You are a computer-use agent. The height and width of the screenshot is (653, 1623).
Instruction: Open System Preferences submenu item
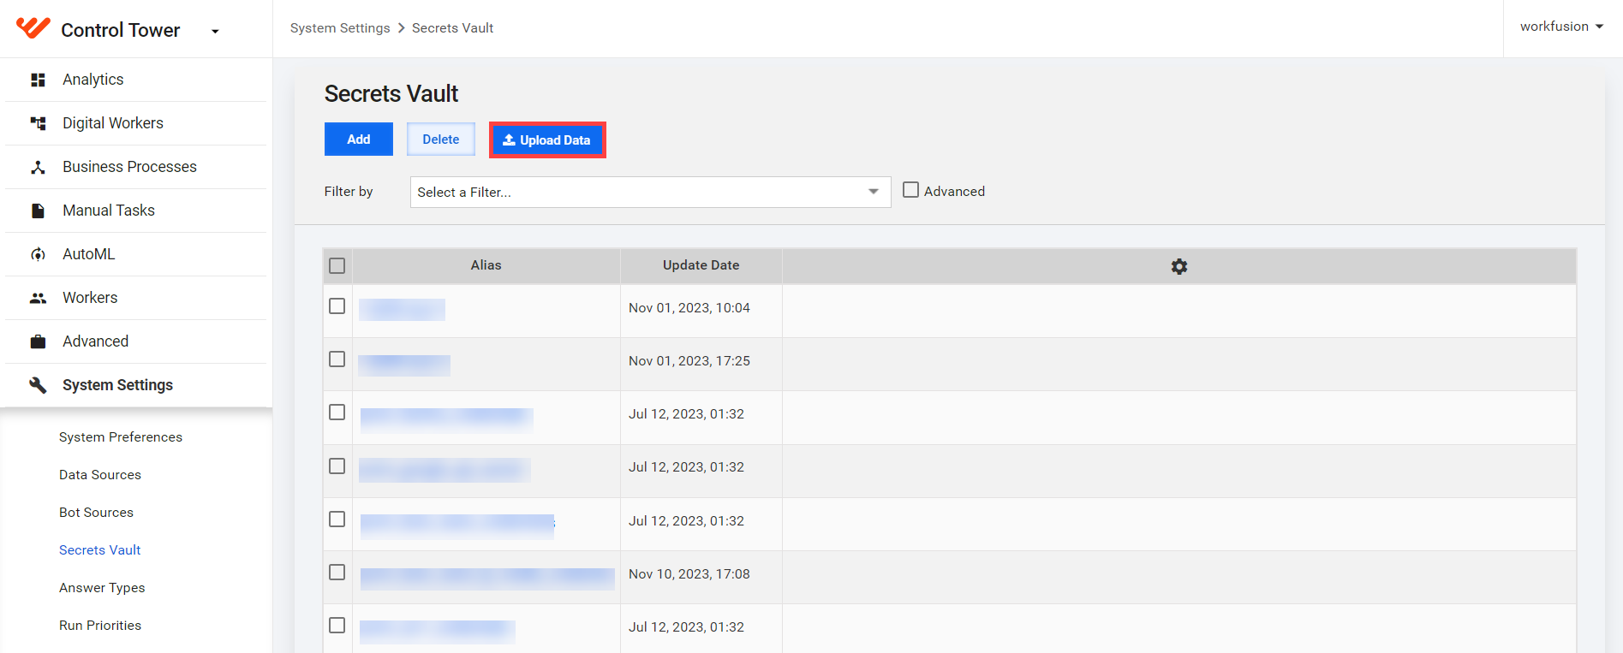121,437
